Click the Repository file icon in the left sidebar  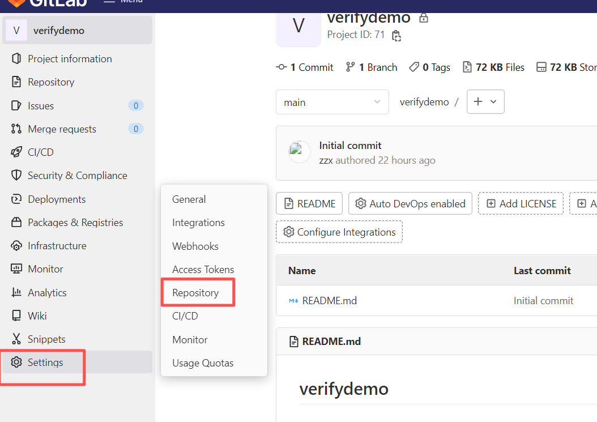16,82
